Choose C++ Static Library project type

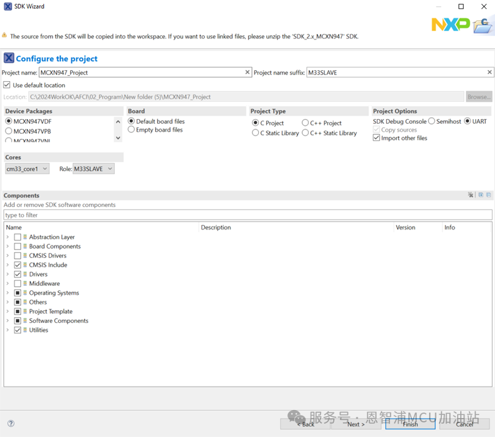coord(305,133)
